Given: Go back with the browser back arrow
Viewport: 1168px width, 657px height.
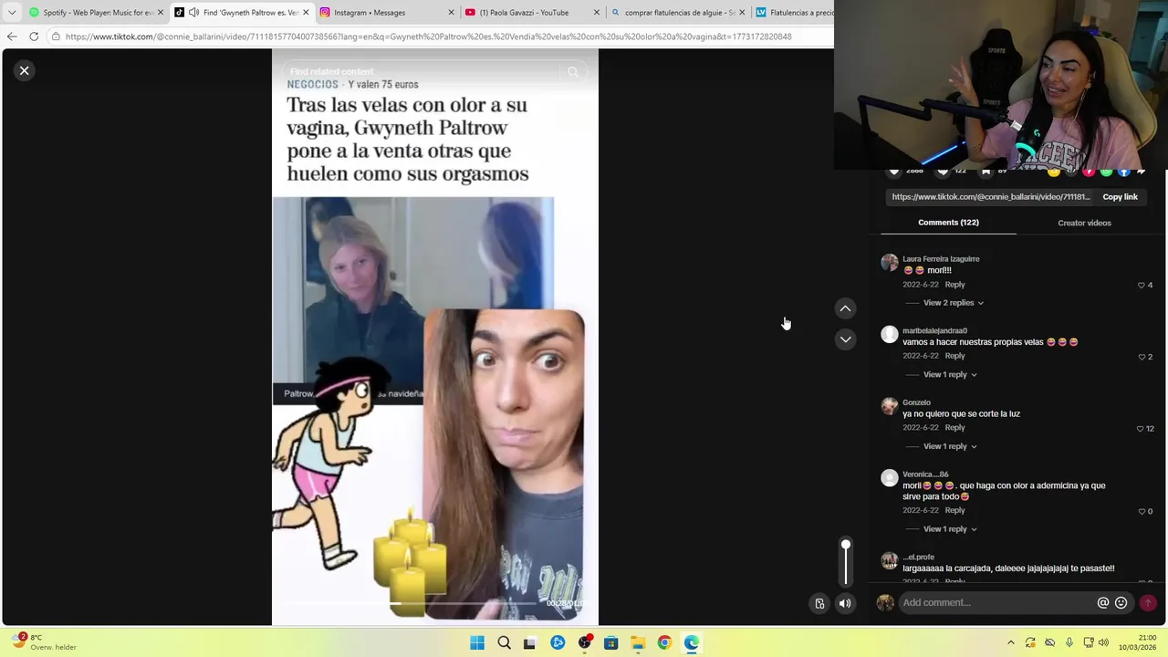Looking at the screenshot, I should click(12, 36).
